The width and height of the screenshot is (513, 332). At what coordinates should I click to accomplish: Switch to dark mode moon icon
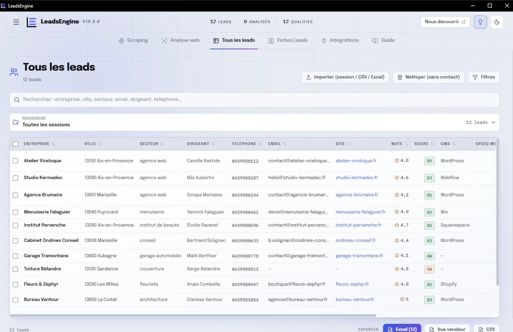point(497,22)
